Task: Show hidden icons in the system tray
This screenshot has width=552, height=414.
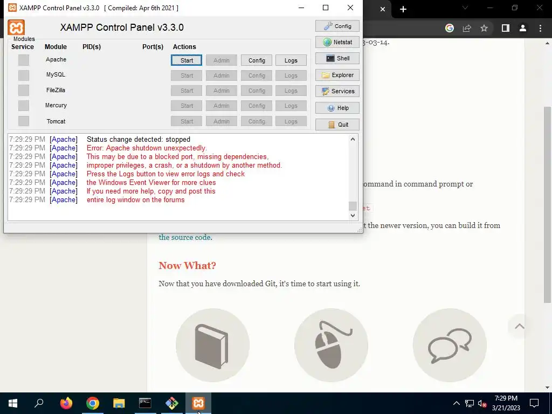Action: (x=456, y=403)
